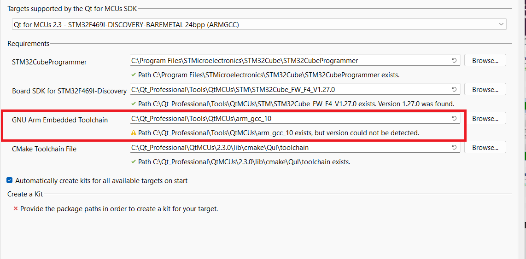Click 'Targets supported by the Qt for MCUs SDK' heading
Screen dimensions: 526x259
coord(72,9)
